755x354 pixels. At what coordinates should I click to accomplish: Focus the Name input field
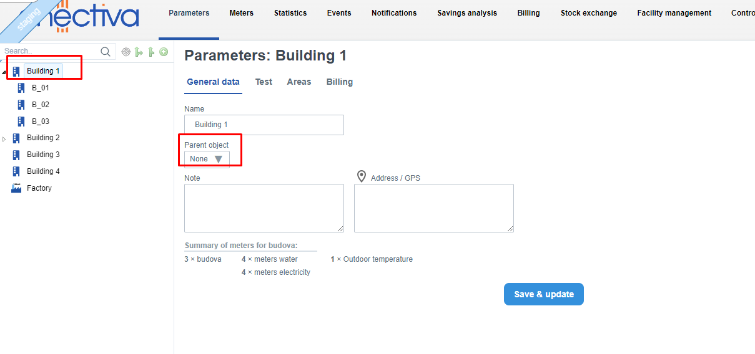(264, 125)
